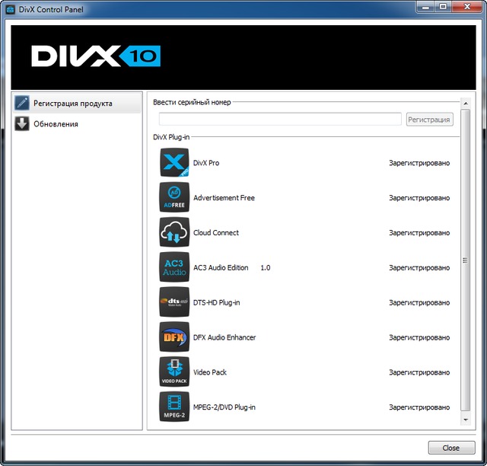Image resolution: width=487 pixels, height=466 pixels.
Task: Click the ADFREE Advertisement Free icon
Action: [x=174, y=197]
